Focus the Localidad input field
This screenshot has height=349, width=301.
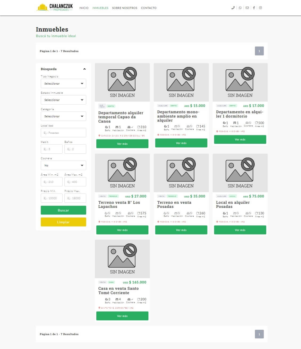pyautogui.click(x=63, y=133)
